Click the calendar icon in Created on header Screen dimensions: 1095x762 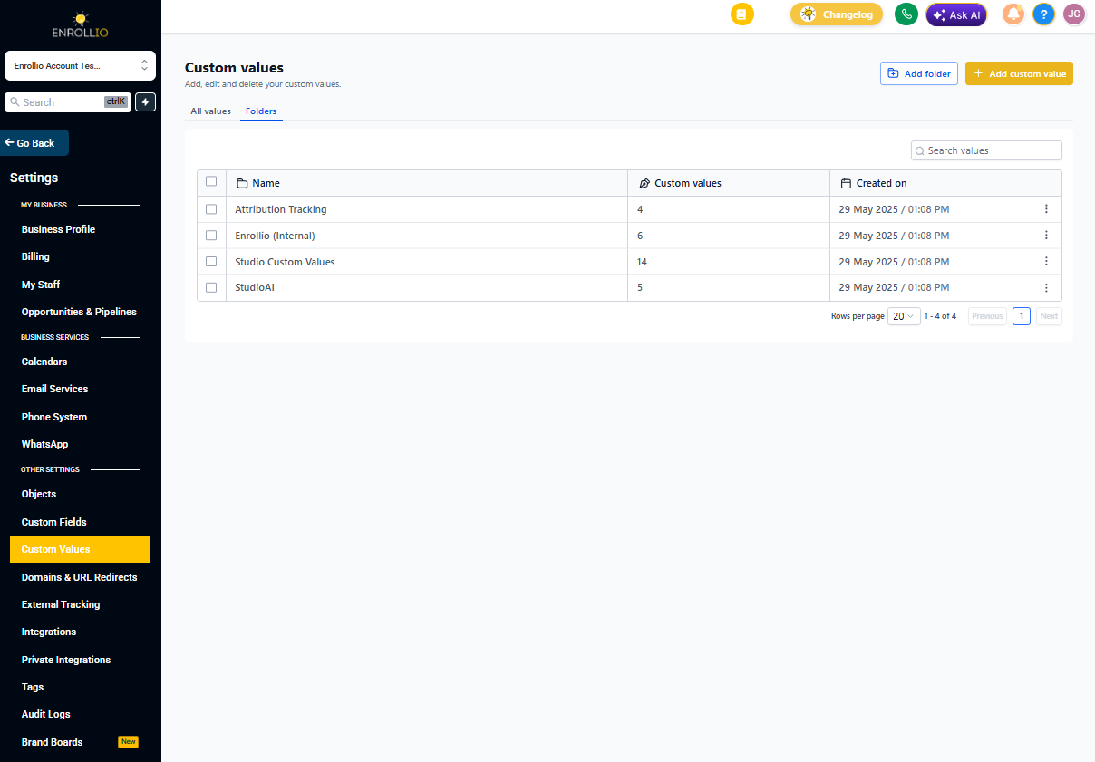846,183
